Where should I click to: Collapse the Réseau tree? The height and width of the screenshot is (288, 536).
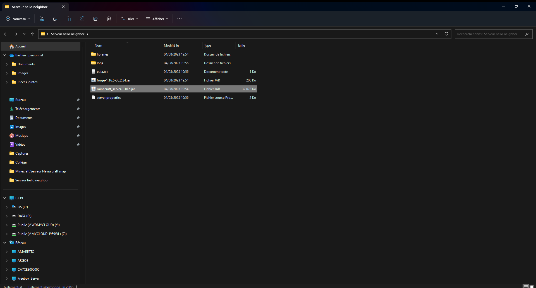[5, 243]
